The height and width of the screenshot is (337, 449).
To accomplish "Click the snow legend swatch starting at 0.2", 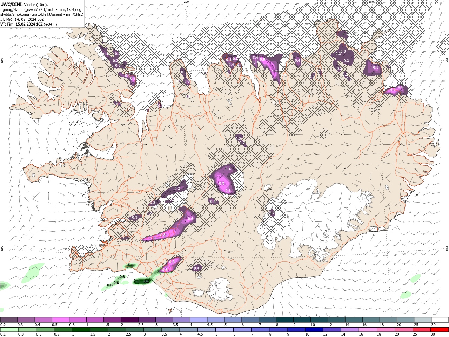I will coord(9,320).
